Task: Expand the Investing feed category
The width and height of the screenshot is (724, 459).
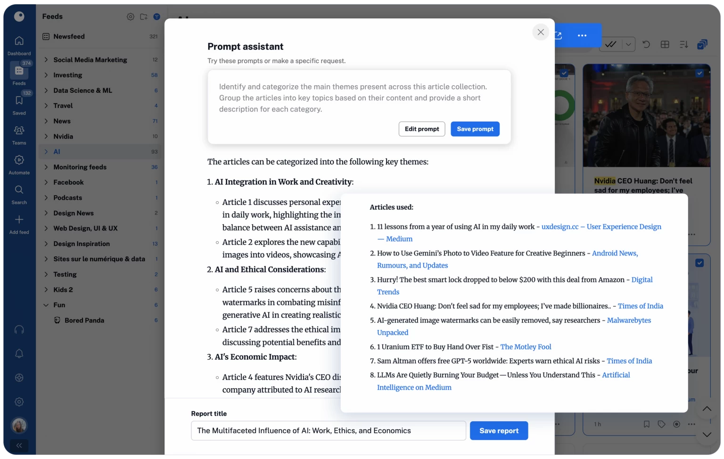Action: [46, 75]
